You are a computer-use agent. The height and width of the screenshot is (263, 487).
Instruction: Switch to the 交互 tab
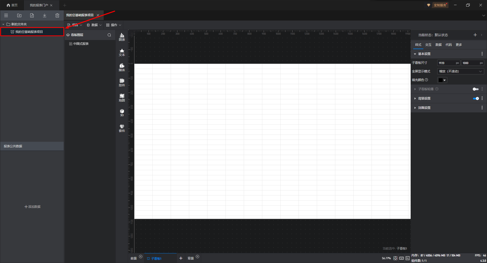click(428, 45)
